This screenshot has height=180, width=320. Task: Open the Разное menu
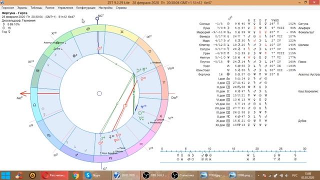(x=50, y=7)
